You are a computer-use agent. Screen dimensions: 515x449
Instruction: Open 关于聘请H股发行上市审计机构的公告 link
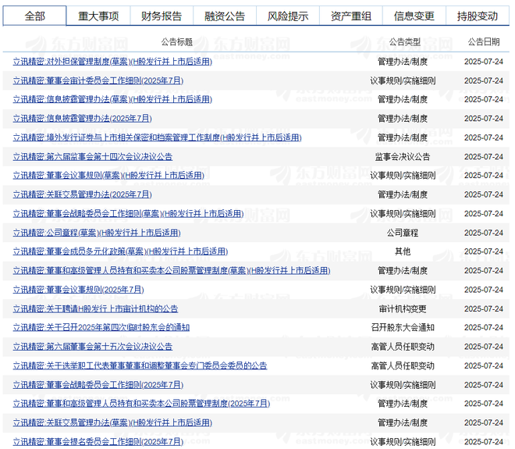pyautogui.click(x=95, y=308)
